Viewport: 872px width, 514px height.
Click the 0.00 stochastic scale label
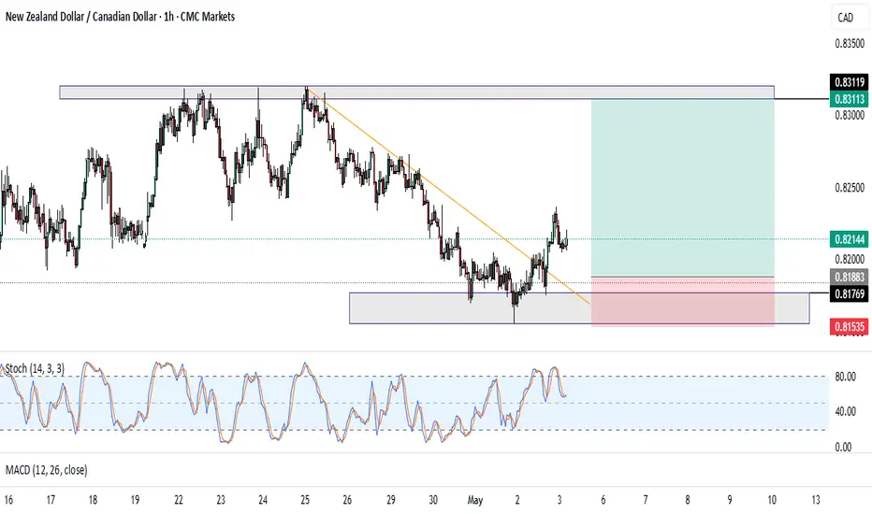[843, 447]
